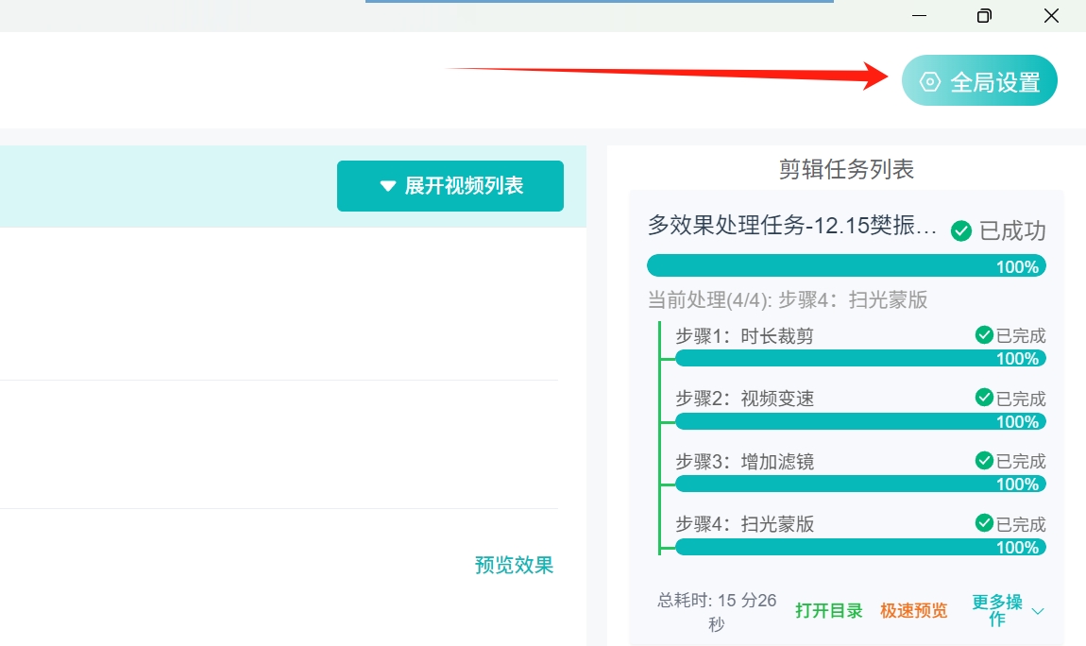Click the 剪辑任务列表 panel header

(x=845, y=170)
